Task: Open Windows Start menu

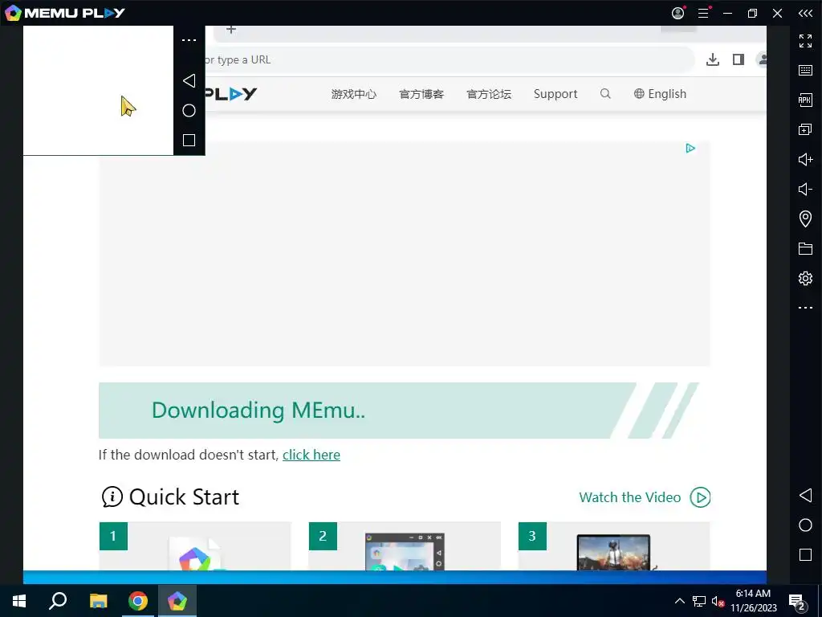Action: click(19, 601)
